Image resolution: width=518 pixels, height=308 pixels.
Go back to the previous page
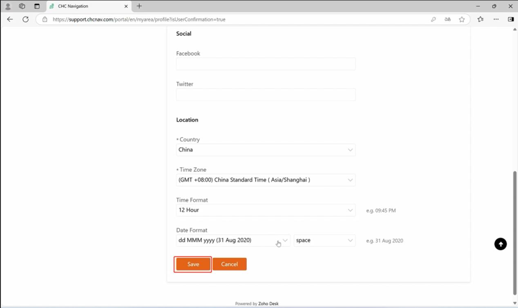pyautogui.click(x=10, y=19)
